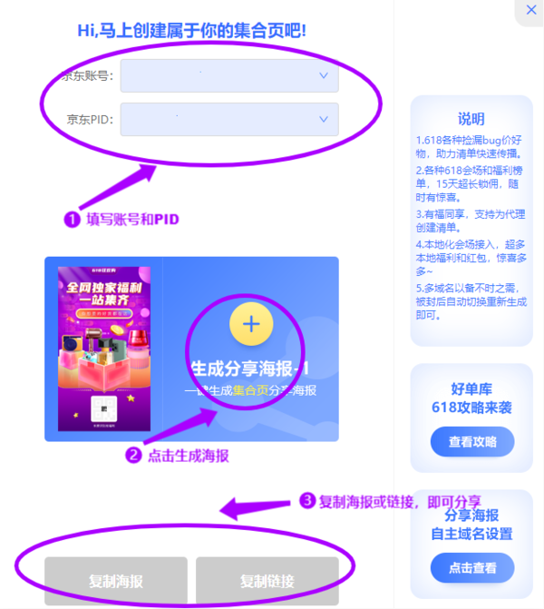544x609 pixels.
Task: Click the 点击查看 domain settings button
Action: 472,568
